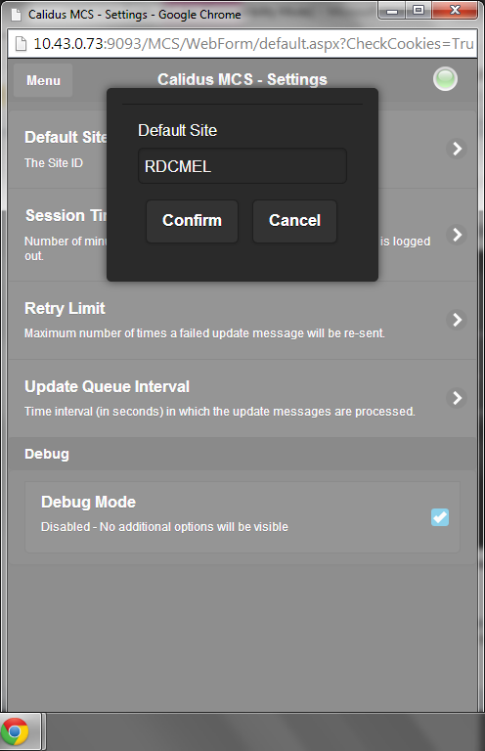
Task: Click the Chrome icon in taskbar
Action: coord(15,731)
